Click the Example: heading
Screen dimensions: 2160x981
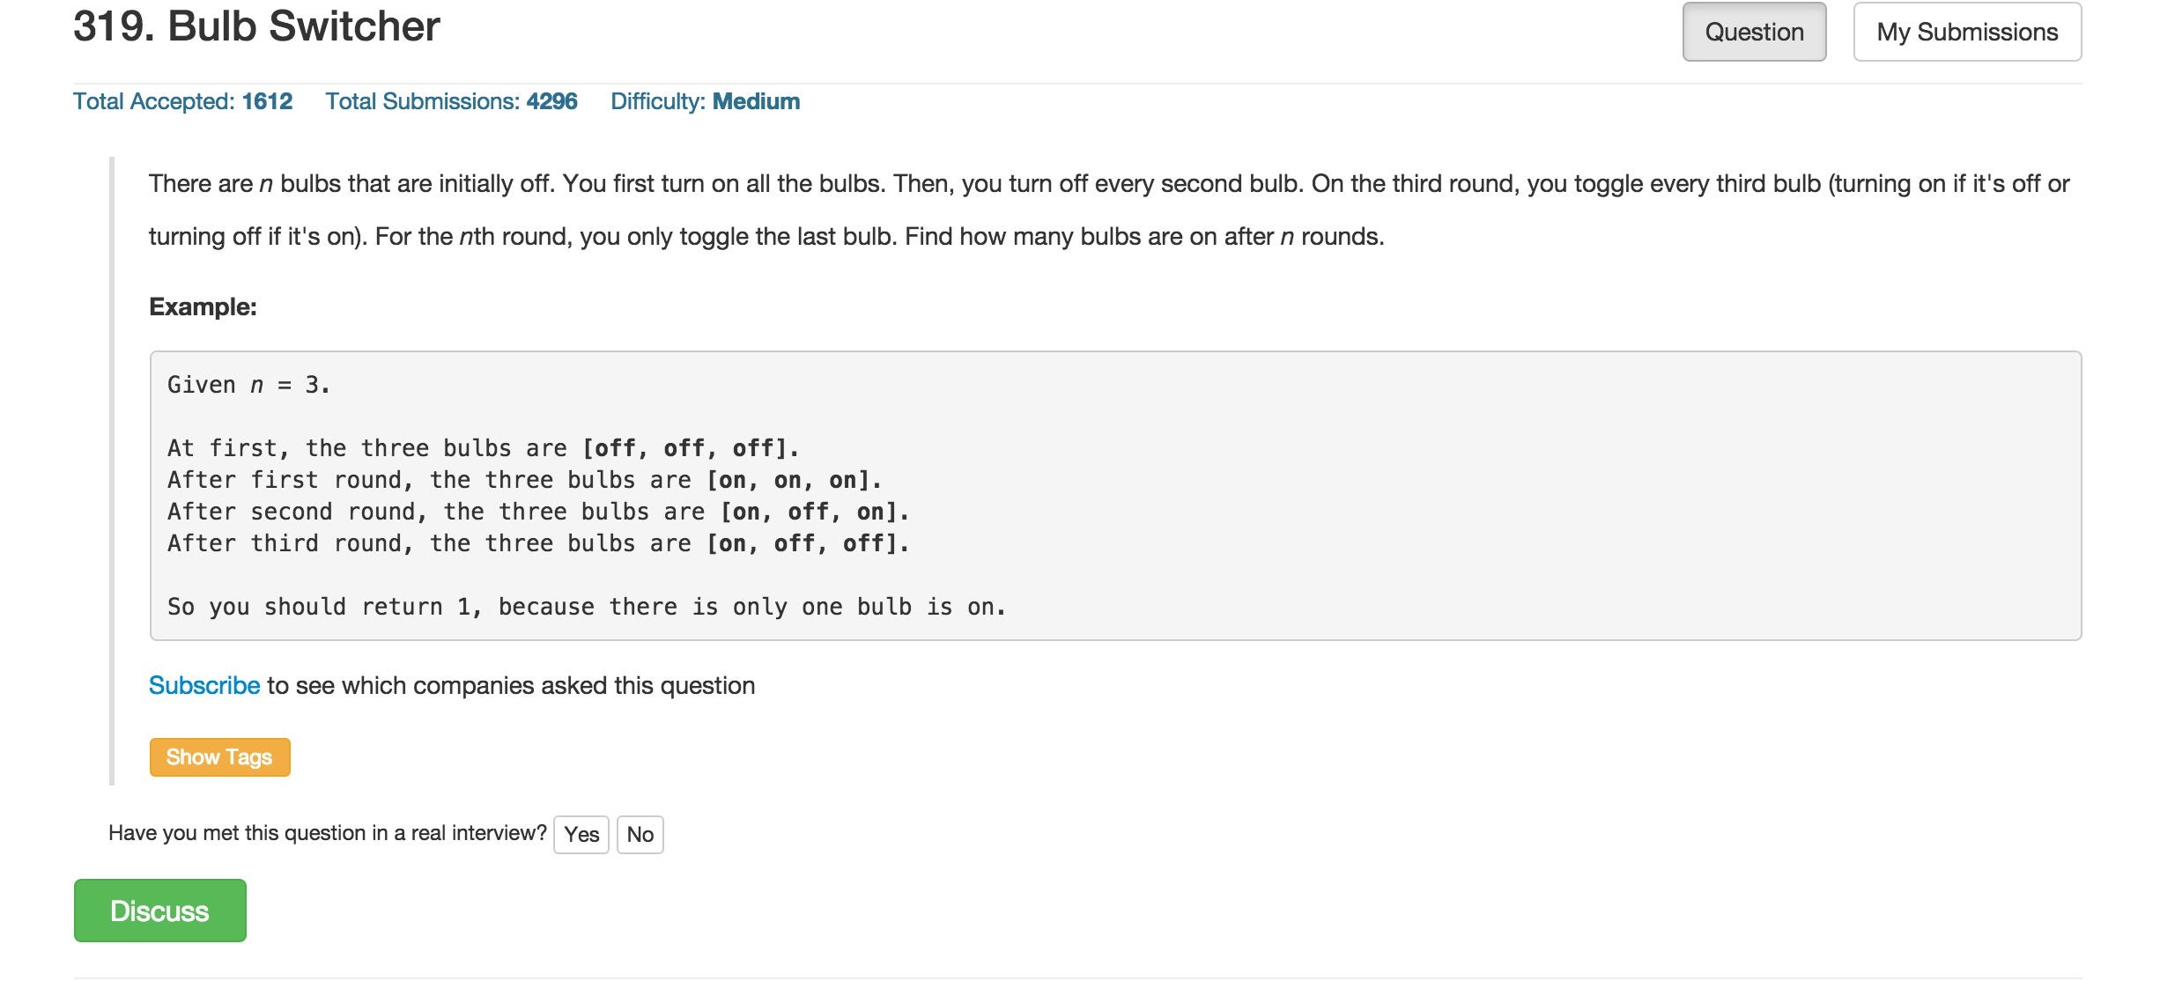203,306
